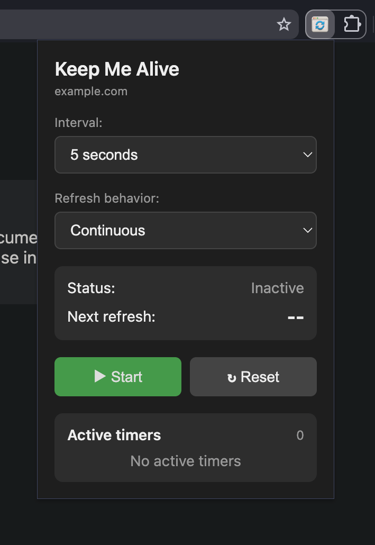Viewport: 375px width, 545px height.
Task: Click the play icon inside Start button
Action: pos(99,377)
